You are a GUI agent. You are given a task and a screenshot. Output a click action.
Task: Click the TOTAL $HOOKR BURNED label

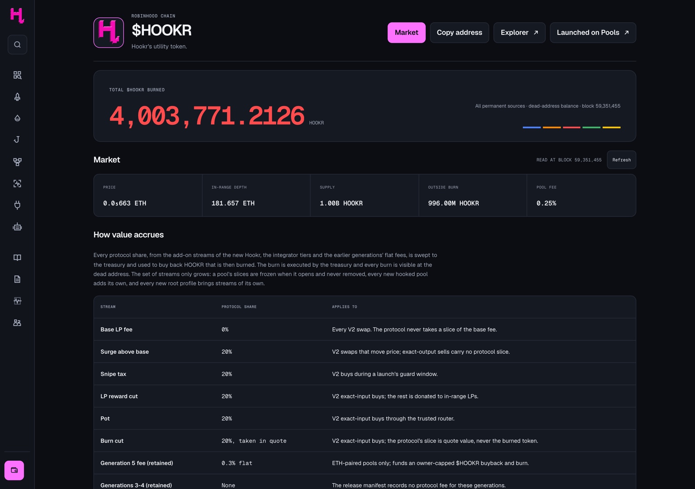pyautogui.click(x=137, y=90)
